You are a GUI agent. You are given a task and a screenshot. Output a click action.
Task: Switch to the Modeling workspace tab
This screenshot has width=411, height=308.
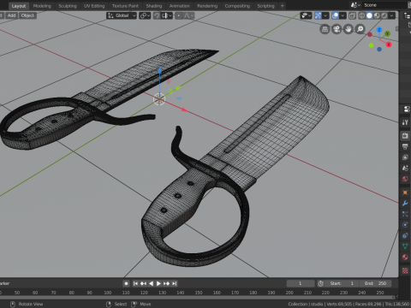[42, 6]
